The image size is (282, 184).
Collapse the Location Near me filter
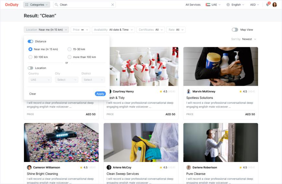[46, 30]
